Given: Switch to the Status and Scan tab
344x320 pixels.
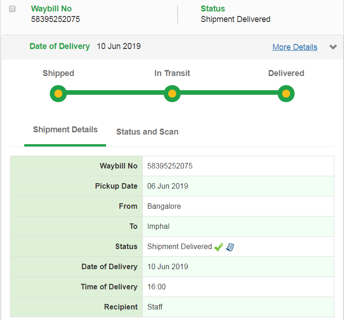Looking at the screenshot, I should click(x=147, y=132).
